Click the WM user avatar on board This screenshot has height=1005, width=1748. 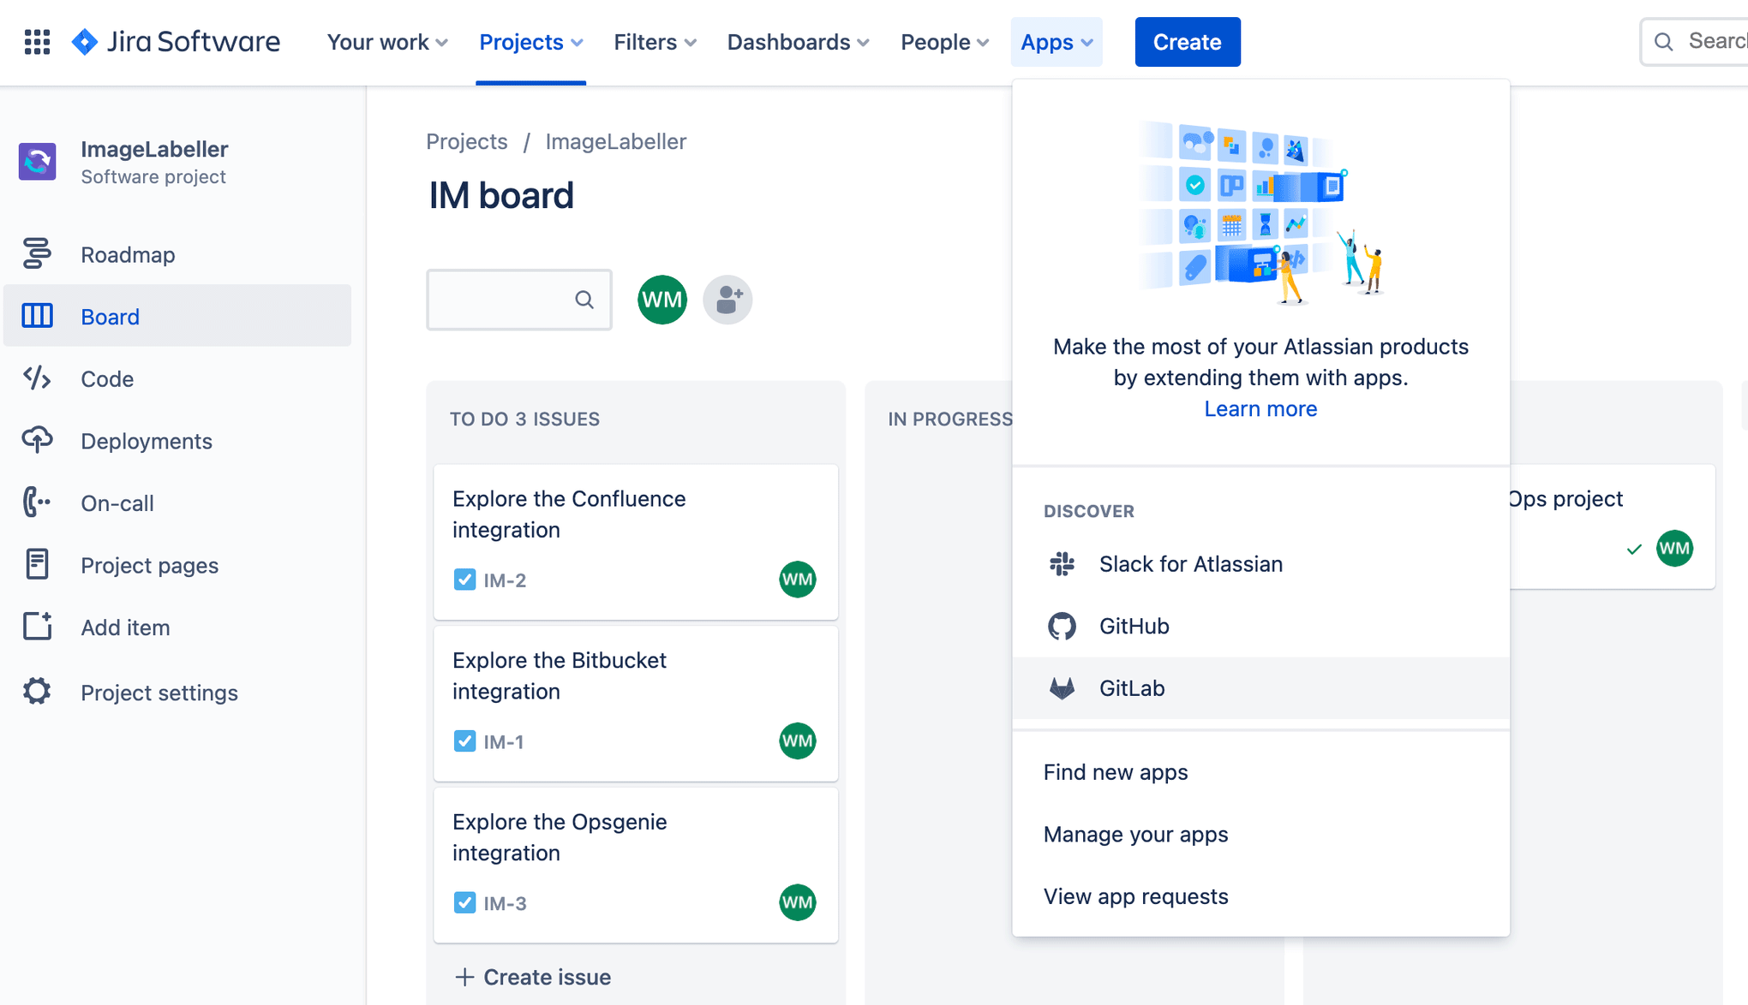coord(662,299)
